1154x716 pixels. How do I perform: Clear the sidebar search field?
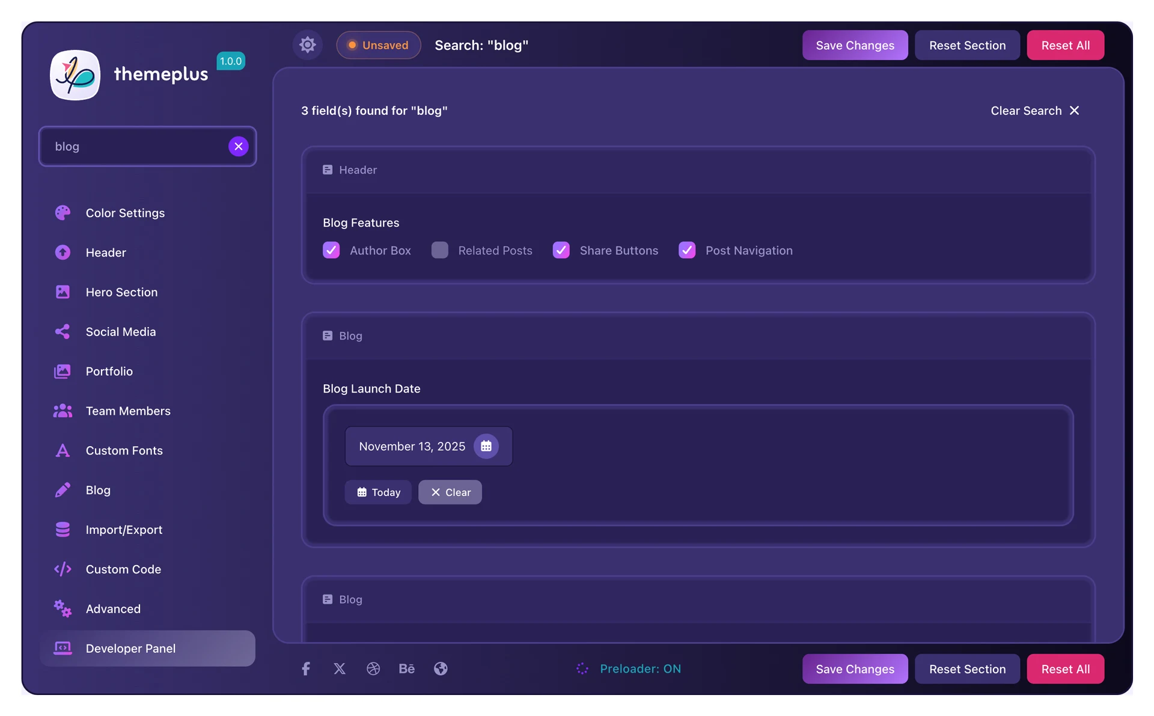pyautogui.click(x=239, y=146)
